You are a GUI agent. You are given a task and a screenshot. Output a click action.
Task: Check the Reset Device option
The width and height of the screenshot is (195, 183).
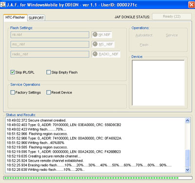point(48,92)
